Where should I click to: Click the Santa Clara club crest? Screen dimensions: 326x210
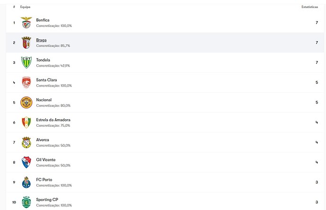[x=26, y=82]
